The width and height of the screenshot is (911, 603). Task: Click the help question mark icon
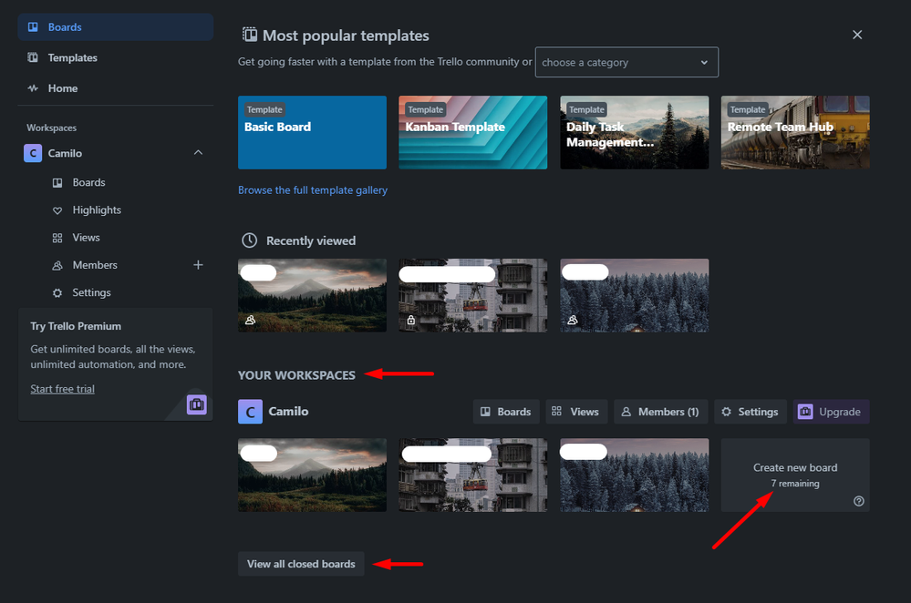[x=859, y=501]
